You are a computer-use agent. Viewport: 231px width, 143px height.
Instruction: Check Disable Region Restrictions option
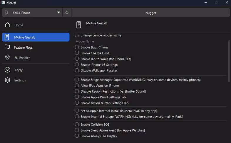point(77,91)
